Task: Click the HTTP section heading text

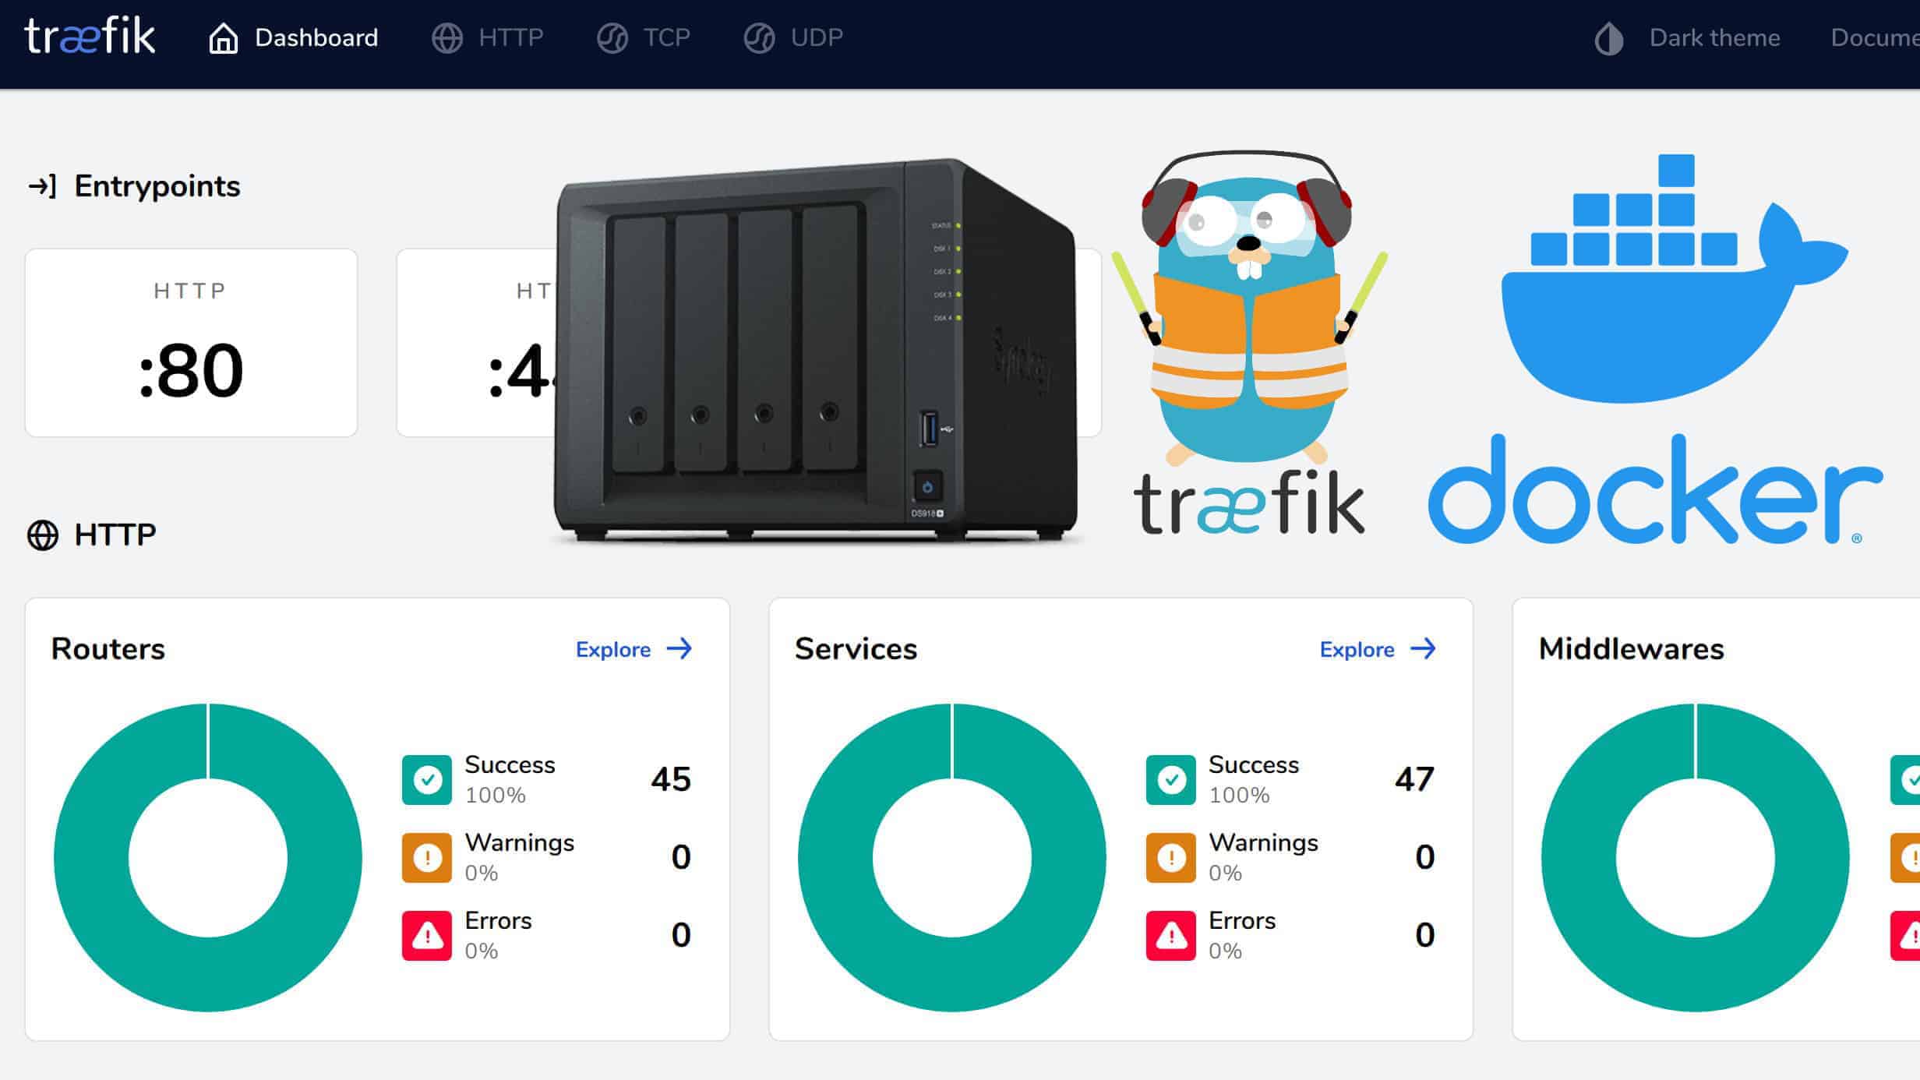Action: (x=115, y=535)
